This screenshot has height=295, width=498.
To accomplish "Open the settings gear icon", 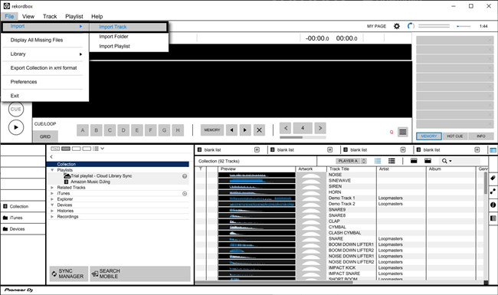I will (397, 26).
